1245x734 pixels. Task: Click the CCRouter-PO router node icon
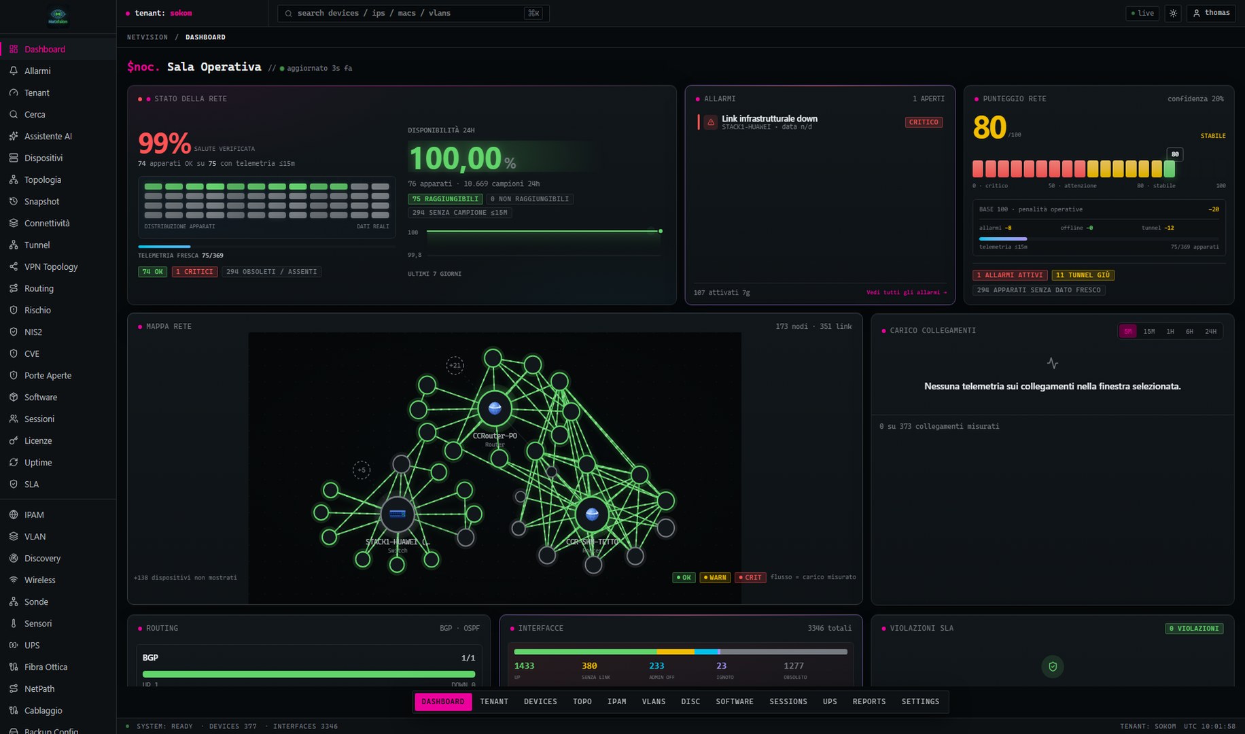495,408
